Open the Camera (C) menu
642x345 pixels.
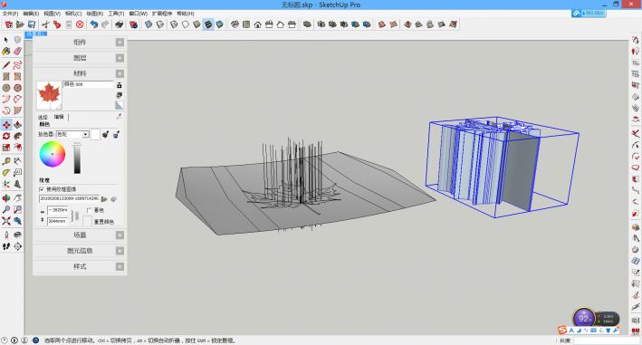coord(73,14)
